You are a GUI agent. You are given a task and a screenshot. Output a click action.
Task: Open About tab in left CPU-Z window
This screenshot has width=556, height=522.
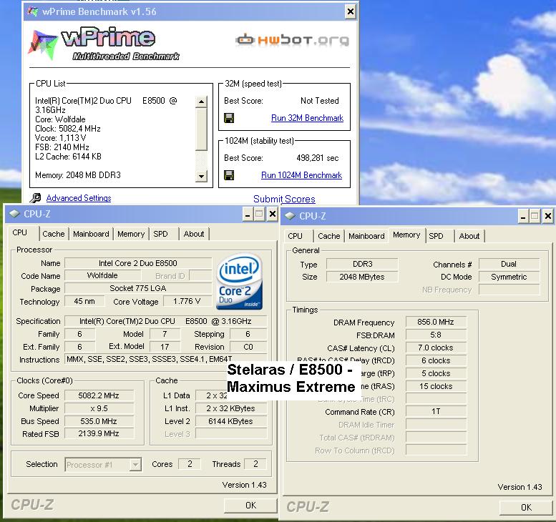(x=194, y=234)
